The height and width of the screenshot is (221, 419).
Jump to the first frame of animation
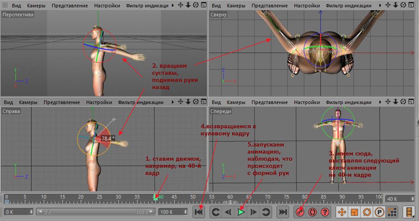[x=199, y=212]
